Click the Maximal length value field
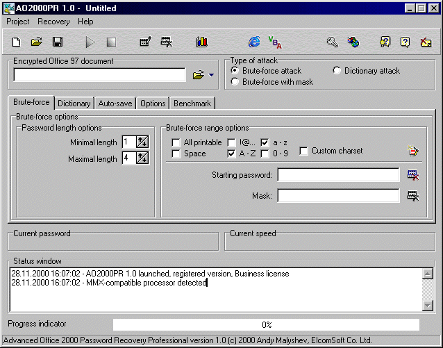 coord(129,158)
